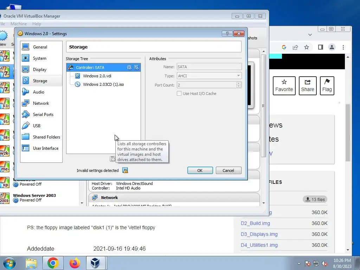Click VirtualBox details pane scrollbar

click(x=264, y=105)
